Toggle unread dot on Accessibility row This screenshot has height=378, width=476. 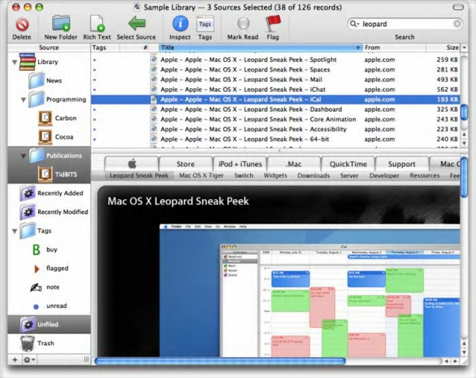(95, 130)
